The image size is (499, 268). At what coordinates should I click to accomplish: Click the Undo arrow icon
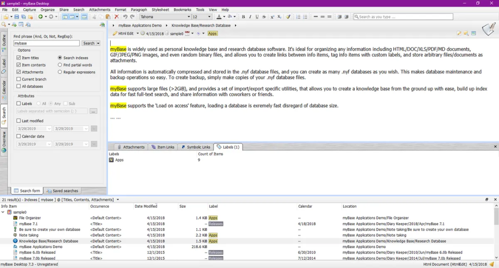125,17
